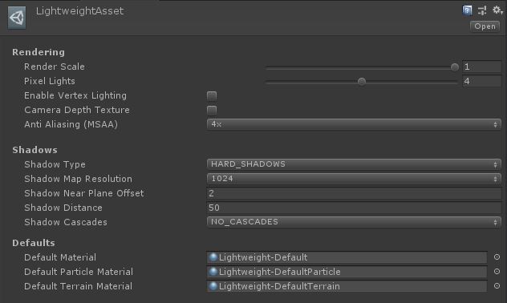Adjust the Pixel Lights slider handle

[x=362, y=82]
